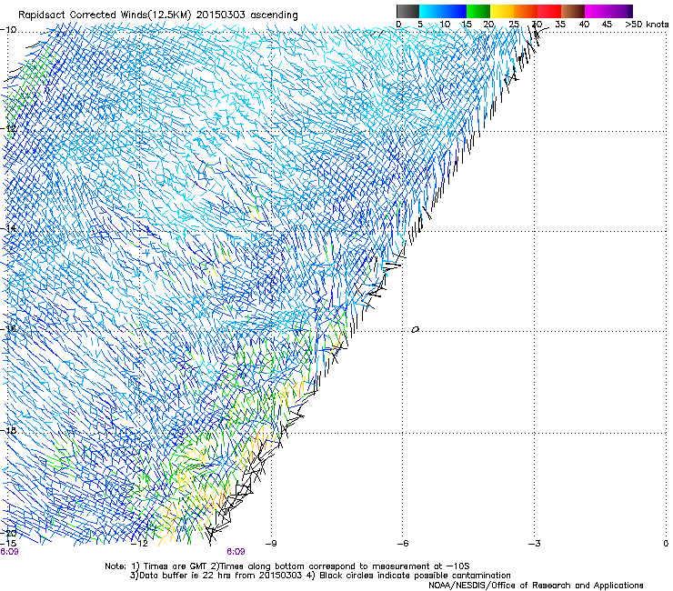
Task: Click the '-16' latitude axis label
Action: pyautogui.click(x=9, y=329)
